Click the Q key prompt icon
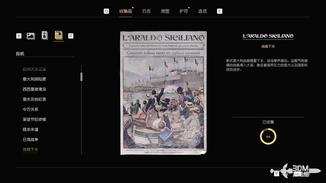 pyautogui.click(x=106, y=11)
